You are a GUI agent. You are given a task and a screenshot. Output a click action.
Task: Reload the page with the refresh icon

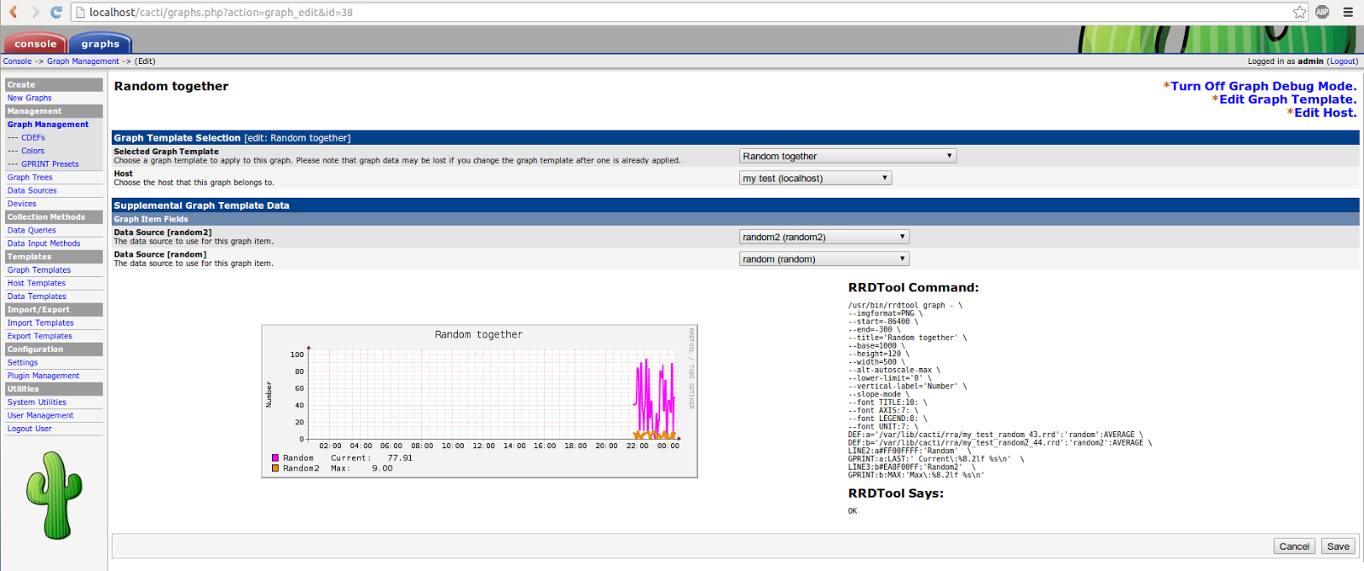coord(56,12)
